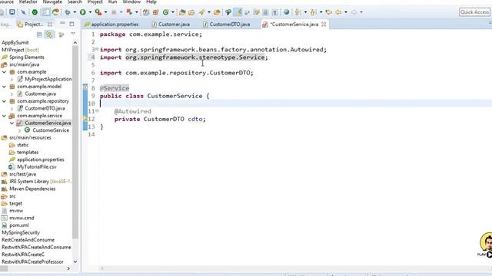Close the CustomerService.java editor tab
Viewport: 492px width, 276px height.
[324, 24]
